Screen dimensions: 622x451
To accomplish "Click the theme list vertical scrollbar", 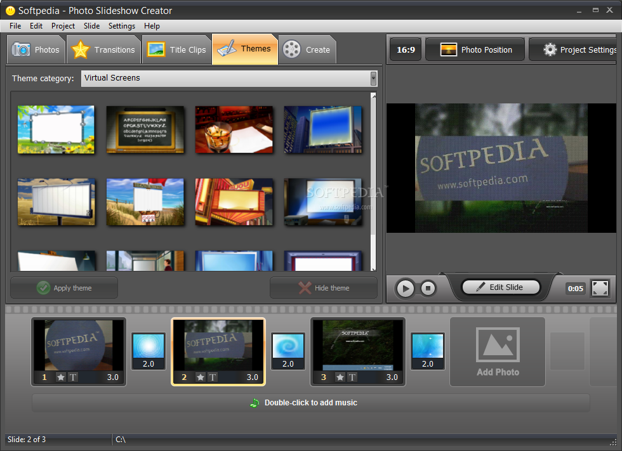I will 373,181.
